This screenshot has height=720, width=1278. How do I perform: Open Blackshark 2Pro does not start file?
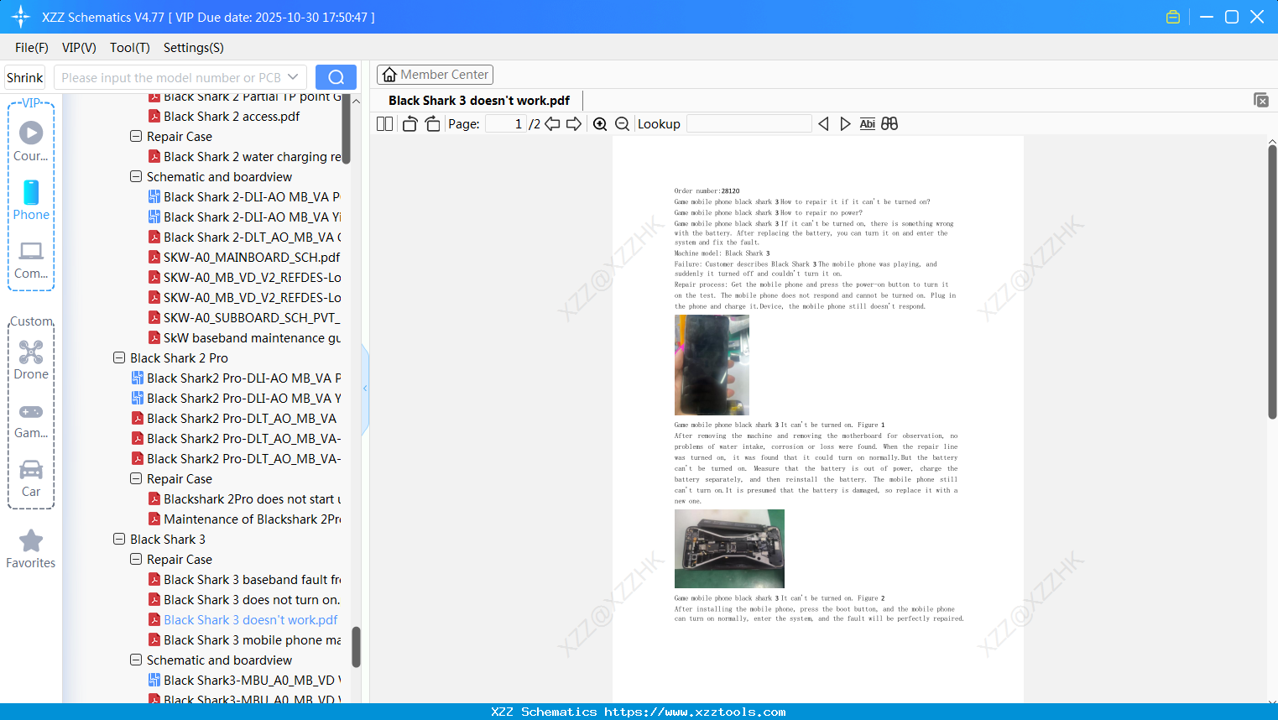click(245, 498)
